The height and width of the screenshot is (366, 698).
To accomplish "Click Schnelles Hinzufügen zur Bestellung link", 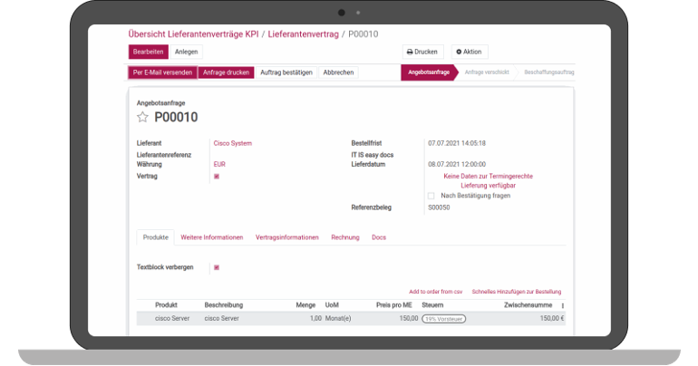I will coord(516,292).
